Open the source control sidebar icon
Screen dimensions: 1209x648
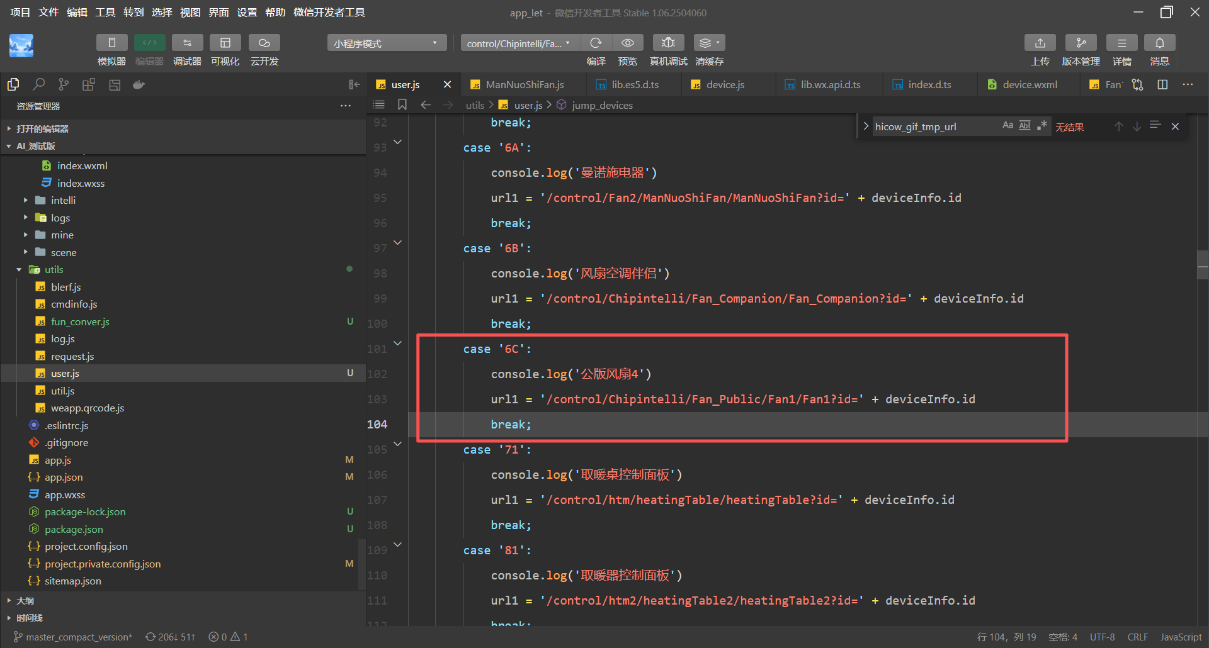point(64,84)
